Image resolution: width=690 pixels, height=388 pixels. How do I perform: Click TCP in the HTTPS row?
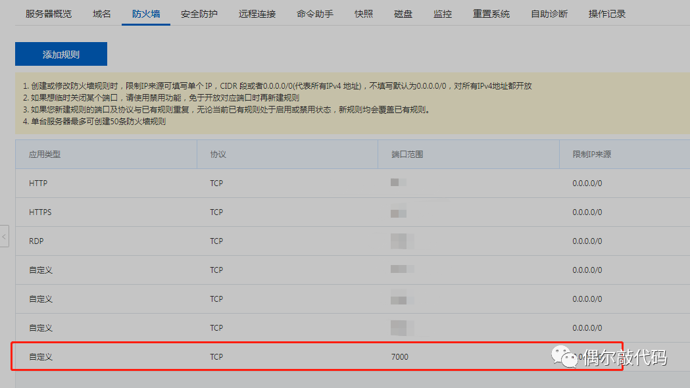216,212
